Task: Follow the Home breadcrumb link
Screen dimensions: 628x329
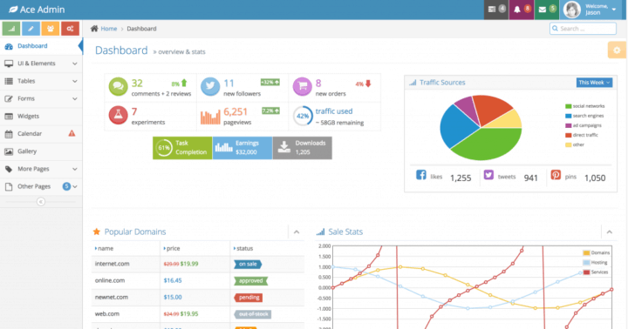Action: 108,29
